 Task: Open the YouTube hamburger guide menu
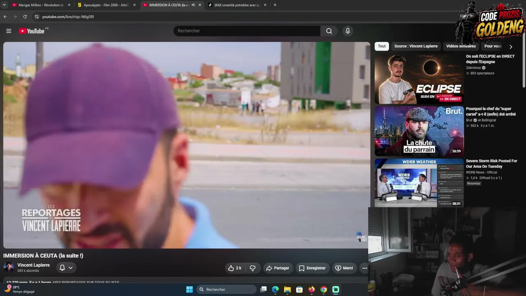[9, 31]
